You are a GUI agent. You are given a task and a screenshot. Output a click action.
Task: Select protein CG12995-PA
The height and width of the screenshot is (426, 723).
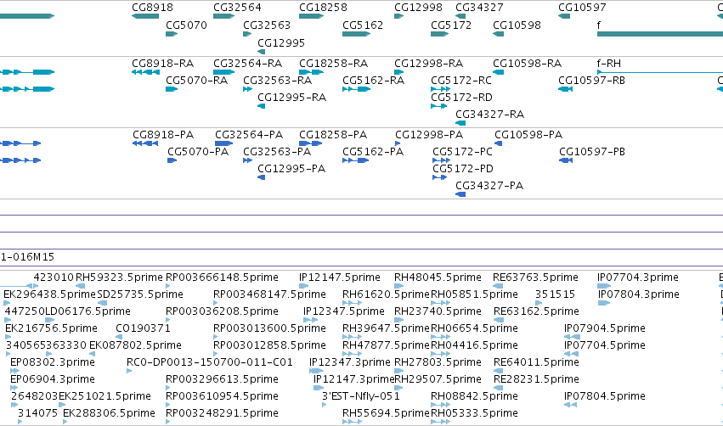(x=291, y=169)
